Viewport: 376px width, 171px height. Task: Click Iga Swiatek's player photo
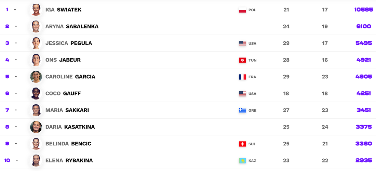pyautogui.click(x=36, y=10)
